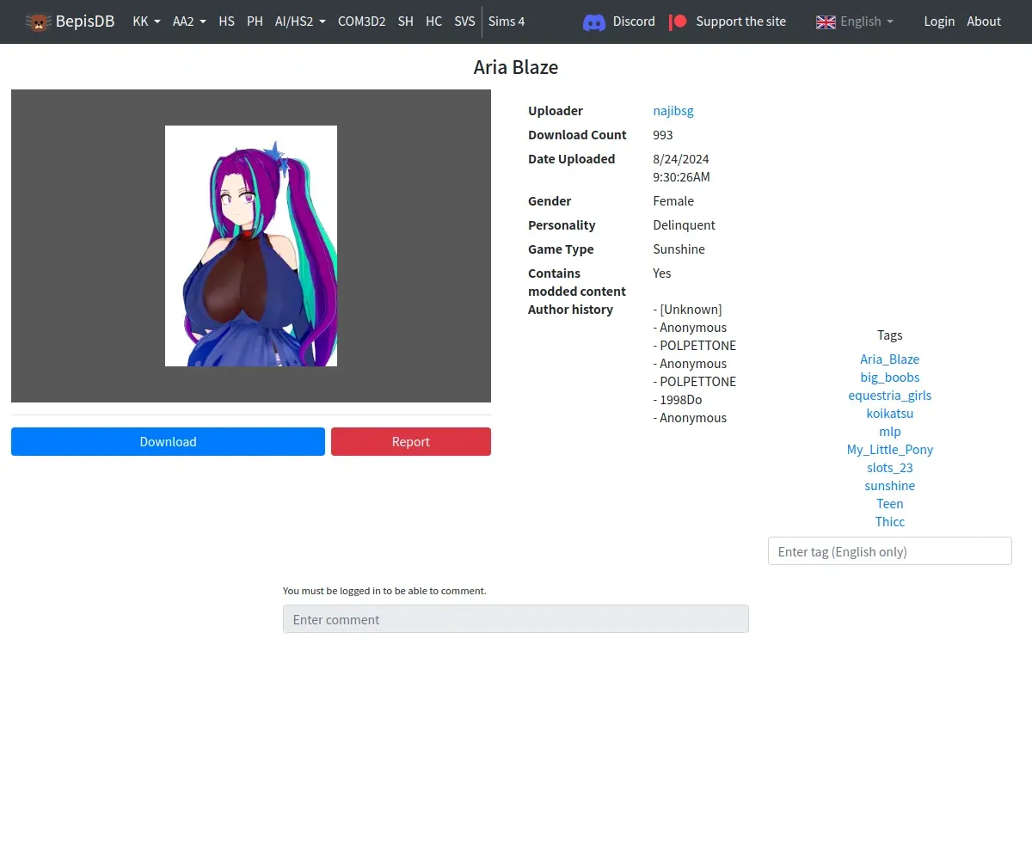Screen dimensions: 1032x860
Task: Open the COM3D2 section
Action: 361,21
